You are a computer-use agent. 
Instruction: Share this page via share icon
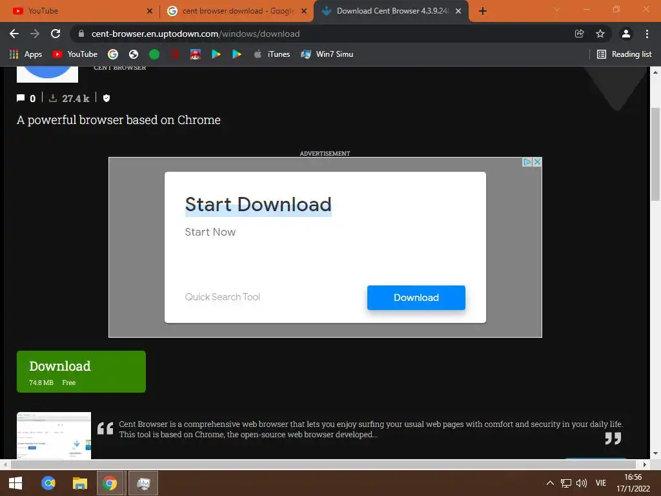coord(580,34)
